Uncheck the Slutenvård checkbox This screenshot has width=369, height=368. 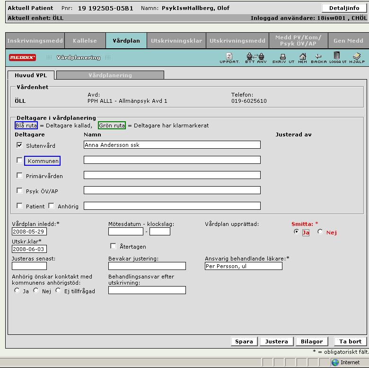(19, 145)
